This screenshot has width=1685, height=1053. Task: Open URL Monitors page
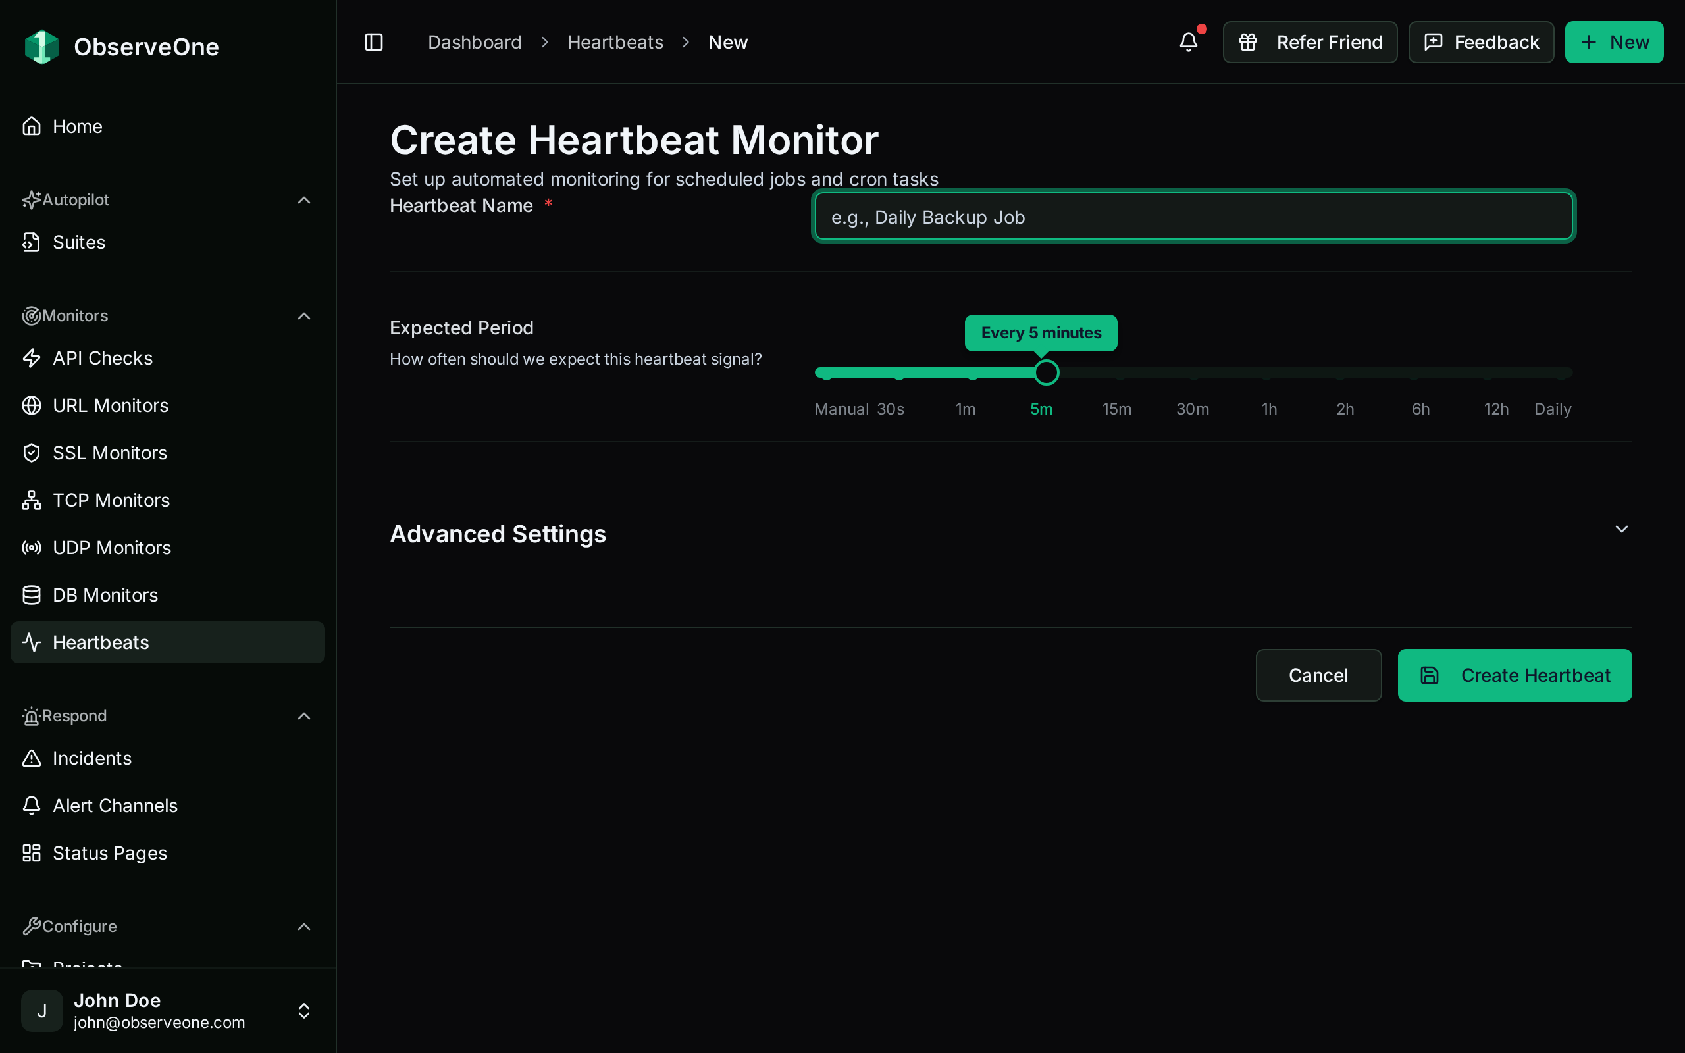pos(168,405)
